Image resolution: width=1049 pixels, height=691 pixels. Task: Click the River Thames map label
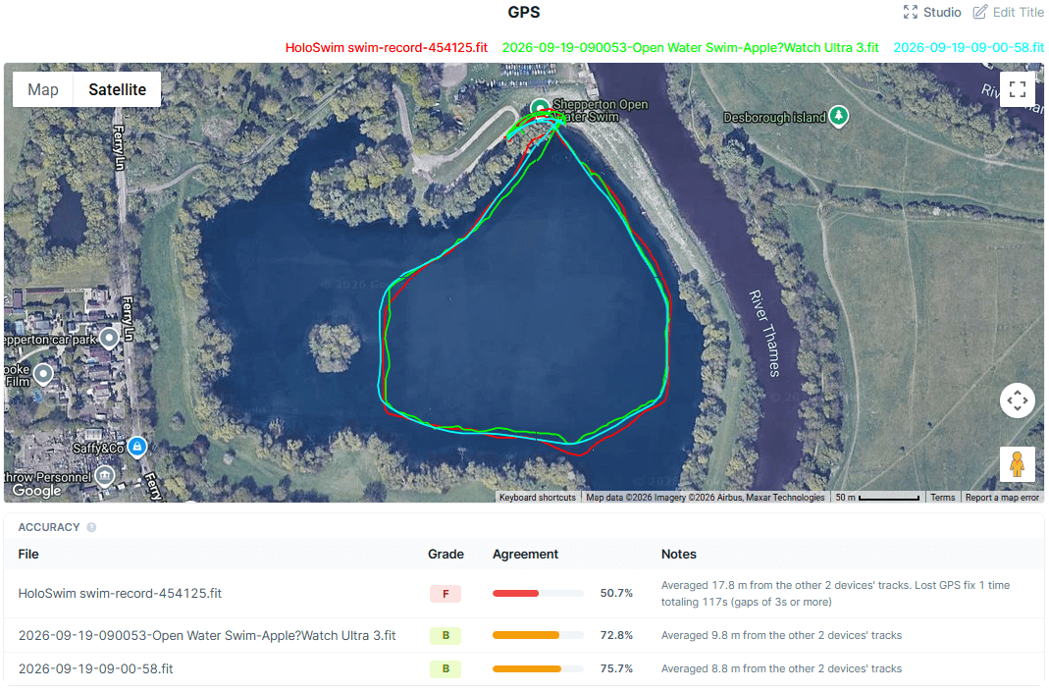[764, 333]
